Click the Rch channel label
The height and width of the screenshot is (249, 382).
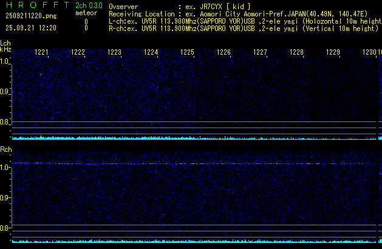(5, 149)
